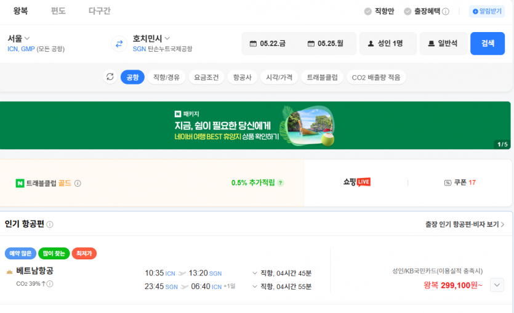
Task: Switch to the 다구간 tab
Action: pyautogui.click(x=99, y=11)
